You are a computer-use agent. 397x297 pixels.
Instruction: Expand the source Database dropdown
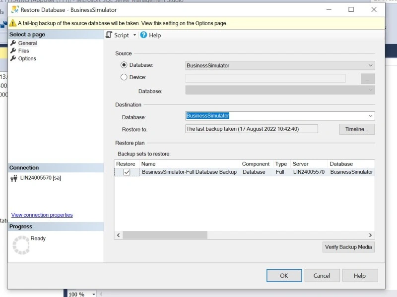pos(370,65)
